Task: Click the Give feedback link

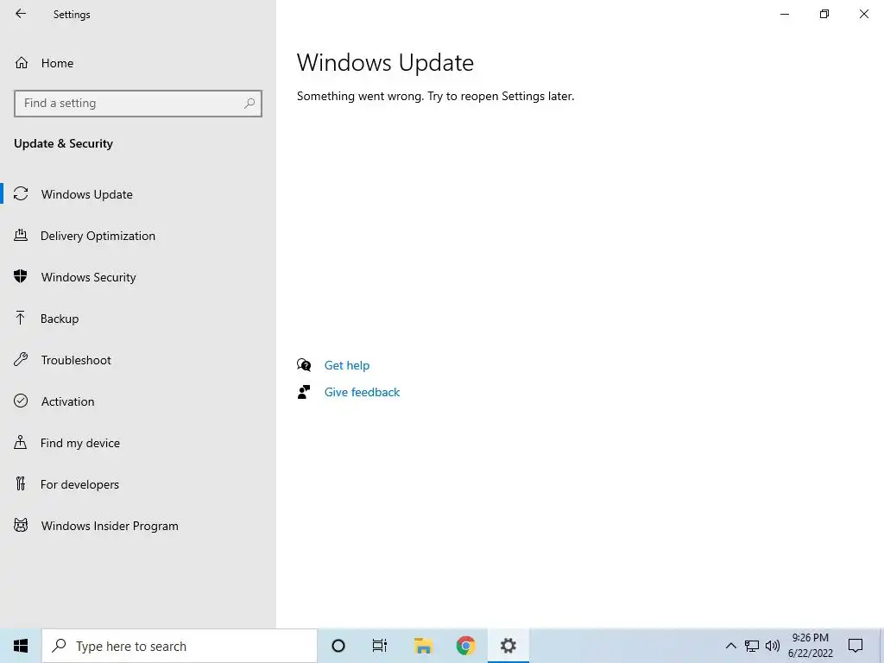Action: coord(362,393)
